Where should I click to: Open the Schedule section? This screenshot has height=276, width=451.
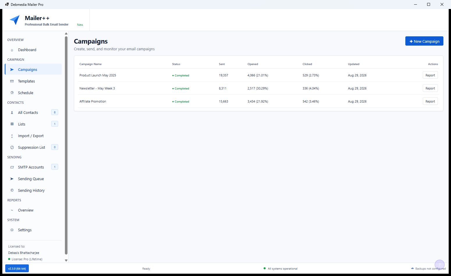pos(33,93)
